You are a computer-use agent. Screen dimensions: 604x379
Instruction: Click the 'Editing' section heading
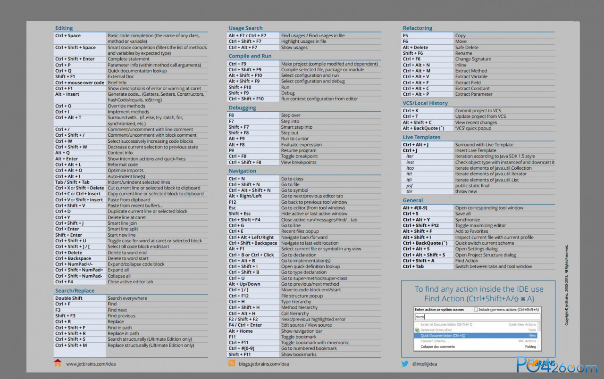click(64, 28)
